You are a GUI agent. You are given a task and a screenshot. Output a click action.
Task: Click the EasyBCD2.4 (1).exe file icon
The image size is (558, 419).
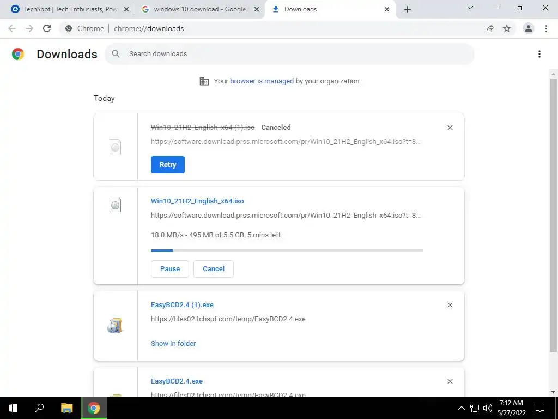[x=114, y=326]
